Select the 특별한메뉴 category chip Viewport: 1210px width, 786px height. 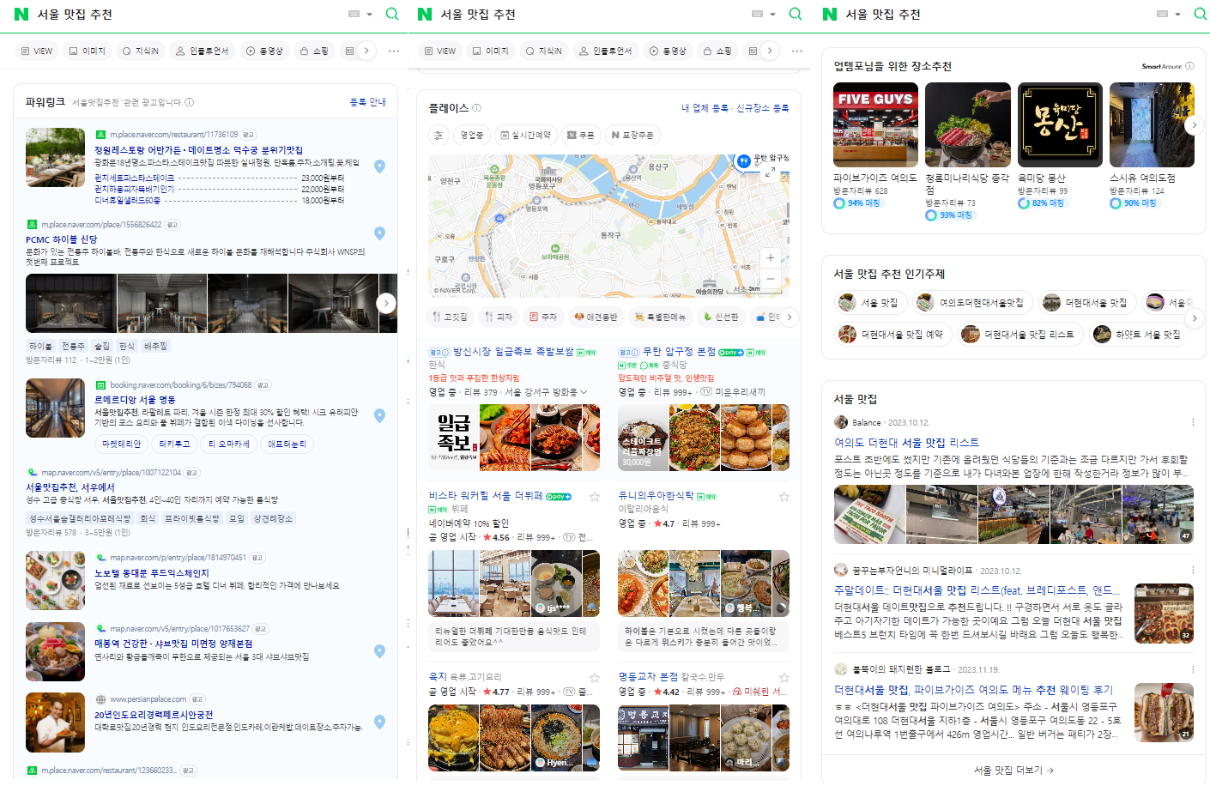tap(660, 317)
